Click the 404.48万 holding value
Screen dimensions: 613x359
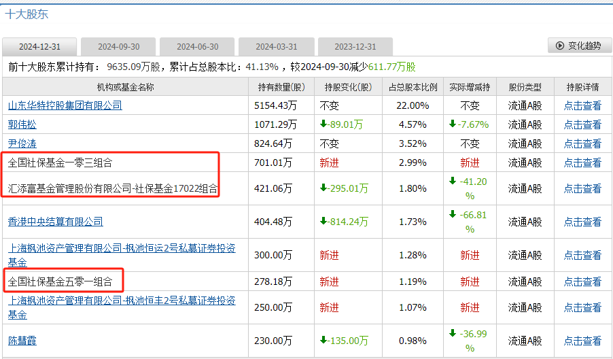pos(273,222)
